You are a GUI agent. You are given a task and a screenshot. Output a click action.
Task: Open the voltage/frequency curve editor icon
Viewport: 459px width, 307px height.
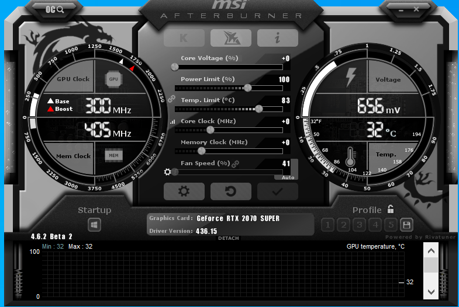point(172,121)
